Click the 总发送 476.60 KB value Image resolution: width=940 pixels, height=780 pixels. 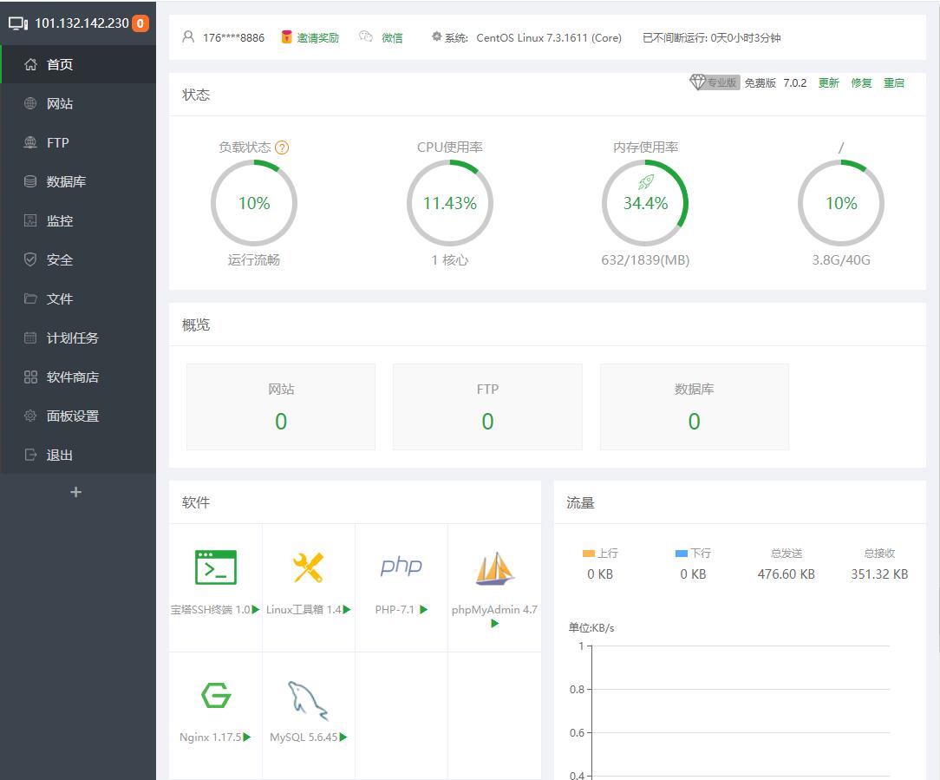tap(786, 574)
